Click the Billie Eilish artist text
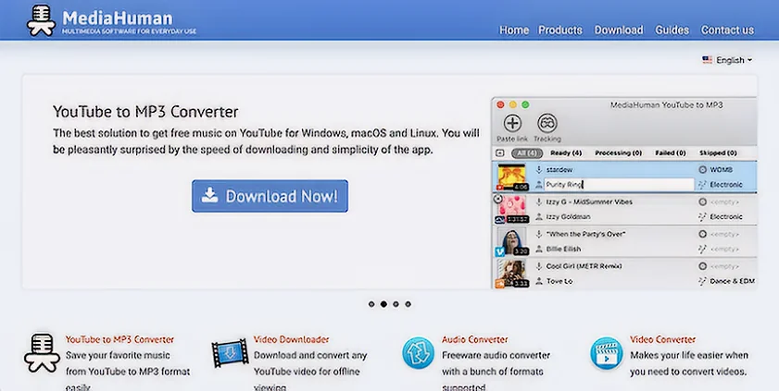Screen dimensions: 779x391 [x=563, y=249]
